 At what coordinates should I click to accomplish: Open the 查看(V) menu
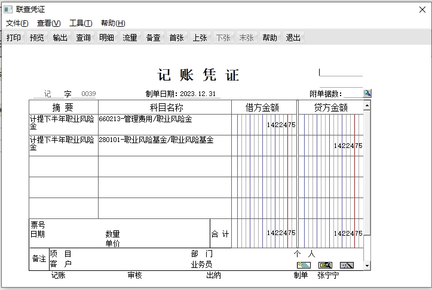coord(49,23)
